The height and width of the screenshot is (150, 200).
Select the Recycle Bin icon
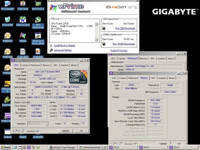click(x=7, y=21)
